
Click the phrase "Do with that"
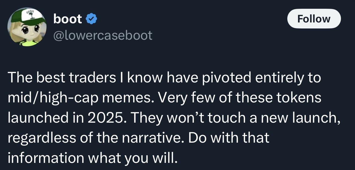229,138
